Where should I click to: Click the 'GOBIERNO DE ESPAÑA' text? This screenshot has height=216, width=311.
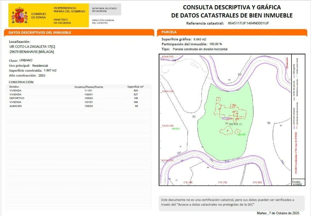39,16
